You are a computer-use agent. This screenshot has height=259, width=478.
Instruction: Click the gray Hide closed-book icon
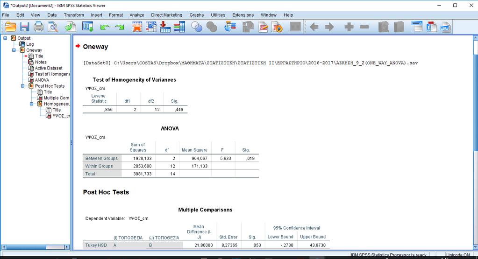(x=399, y=27)
